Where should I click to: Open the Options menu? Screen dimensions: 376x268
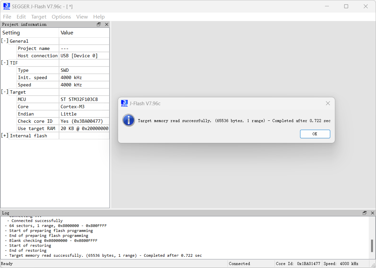point(61,17)
